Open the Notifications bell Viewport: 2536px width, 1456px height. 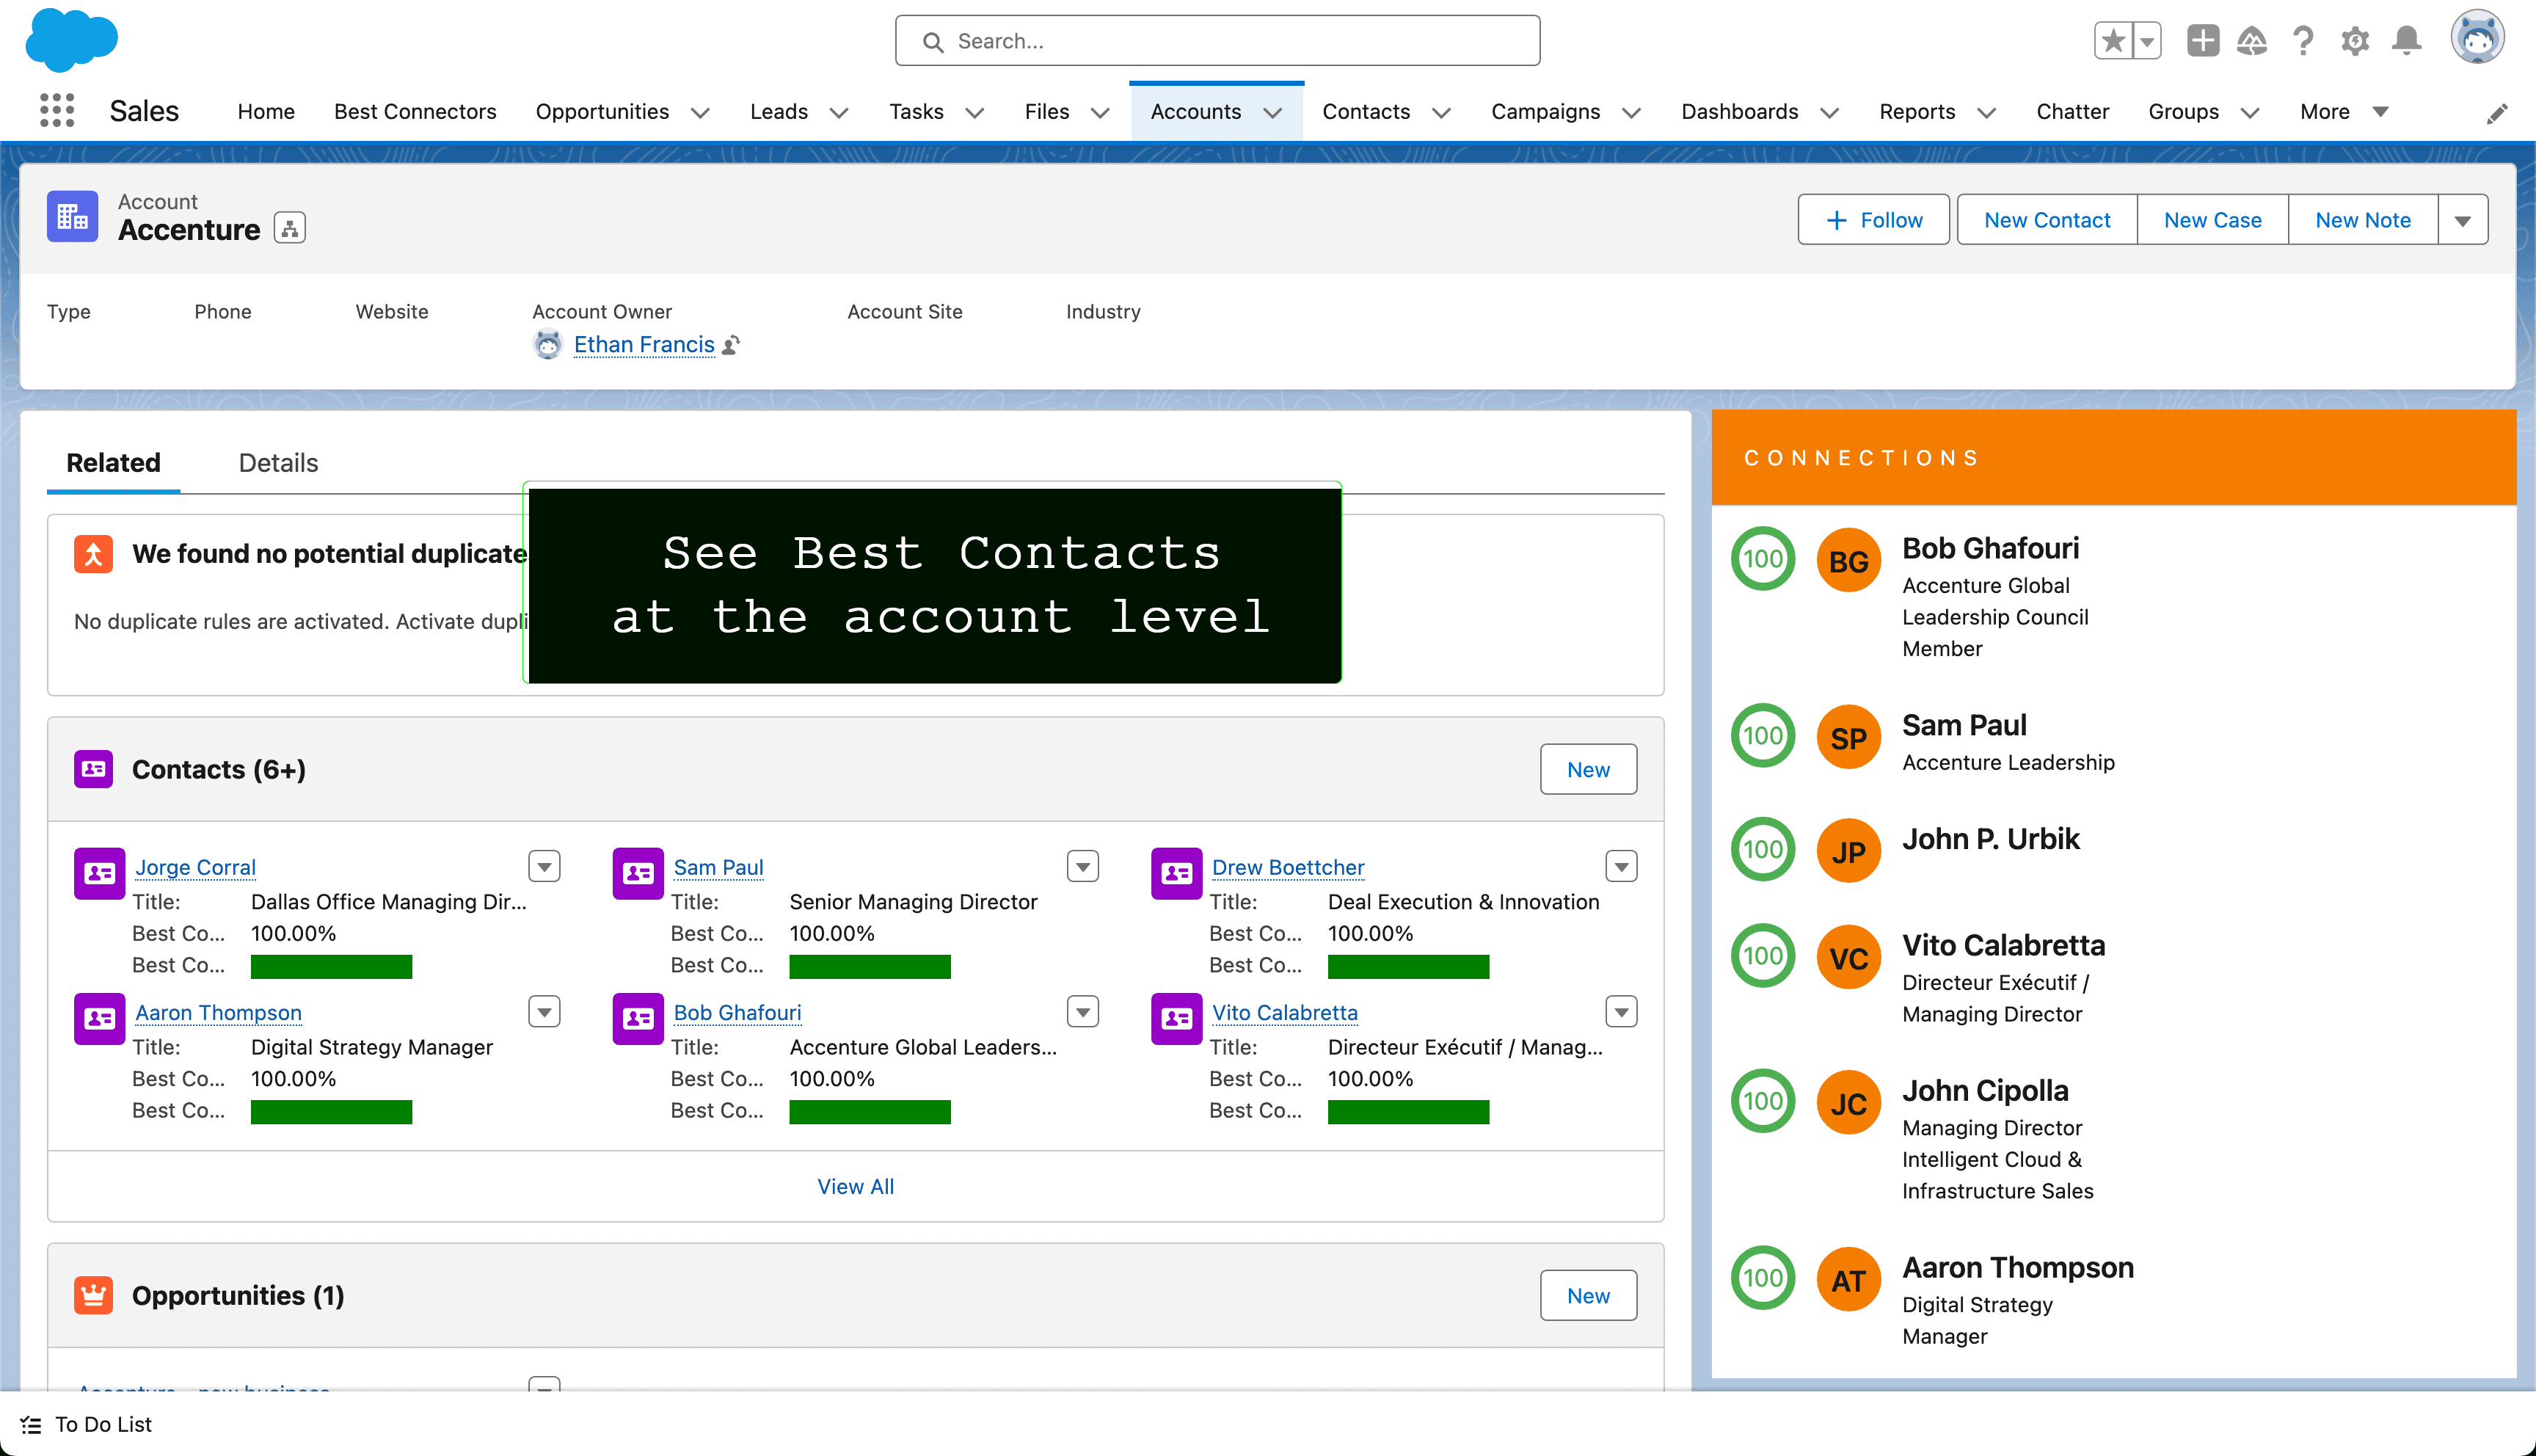point(2407,41)
